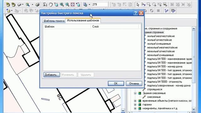The height and width of the screenshot is (113, 201).
Task: Click the new object star icon in second toolbar
Action: [x=8, y=11]
